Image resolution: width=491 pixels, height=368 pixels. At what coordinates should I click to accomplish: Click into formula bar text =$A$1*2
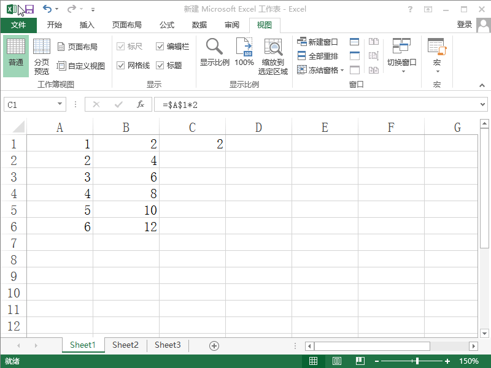coord(180,105)
